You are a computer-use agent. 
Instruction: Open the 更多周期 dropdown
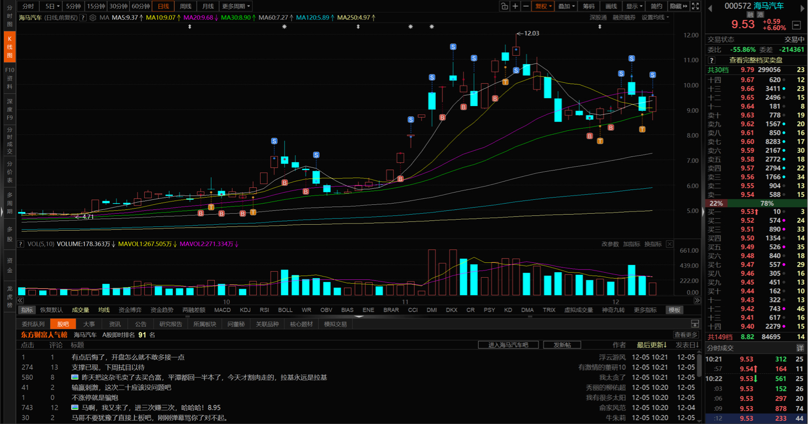click(236, 6)
